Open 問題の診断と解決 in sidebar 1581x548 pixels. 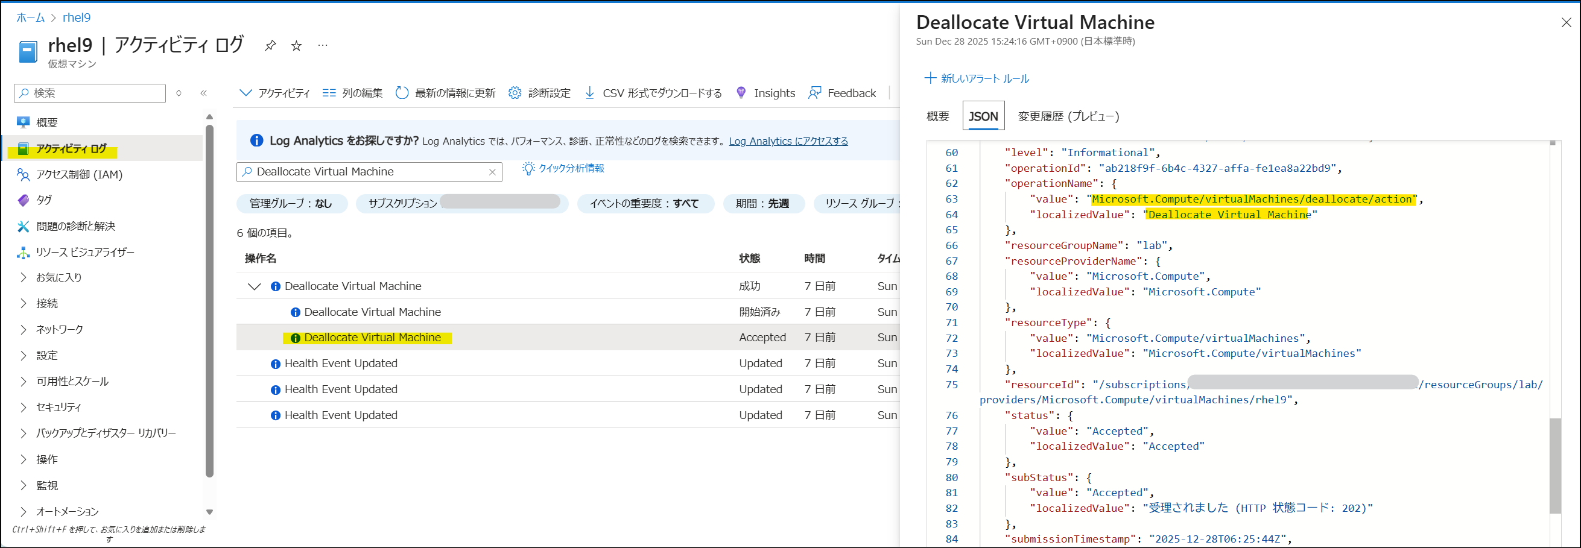pos(75,227)
